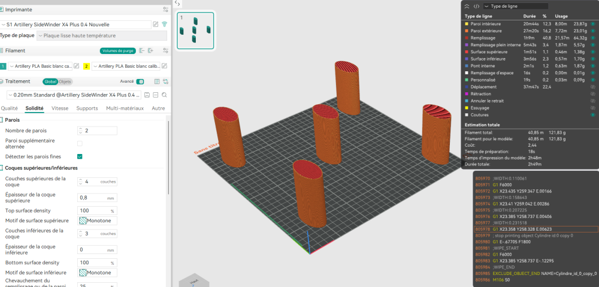Click the green Wi-Fi connection icon
Image resolution: width=599 pixels, height=287 pixels.
pyautogui.click(x=165, y=25)
